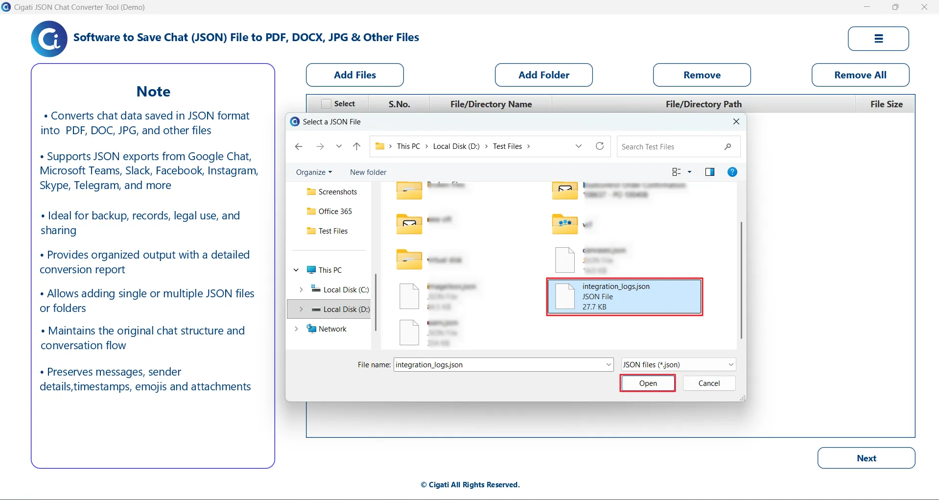Open the hamburger menu button

click(x=878, y=39)
